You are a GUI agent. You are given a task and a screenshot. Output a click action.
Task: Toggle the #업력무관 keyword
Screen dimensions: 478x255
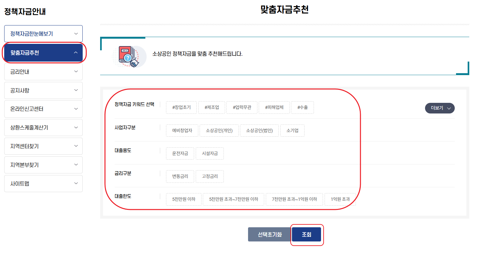[x=242, y=107]
